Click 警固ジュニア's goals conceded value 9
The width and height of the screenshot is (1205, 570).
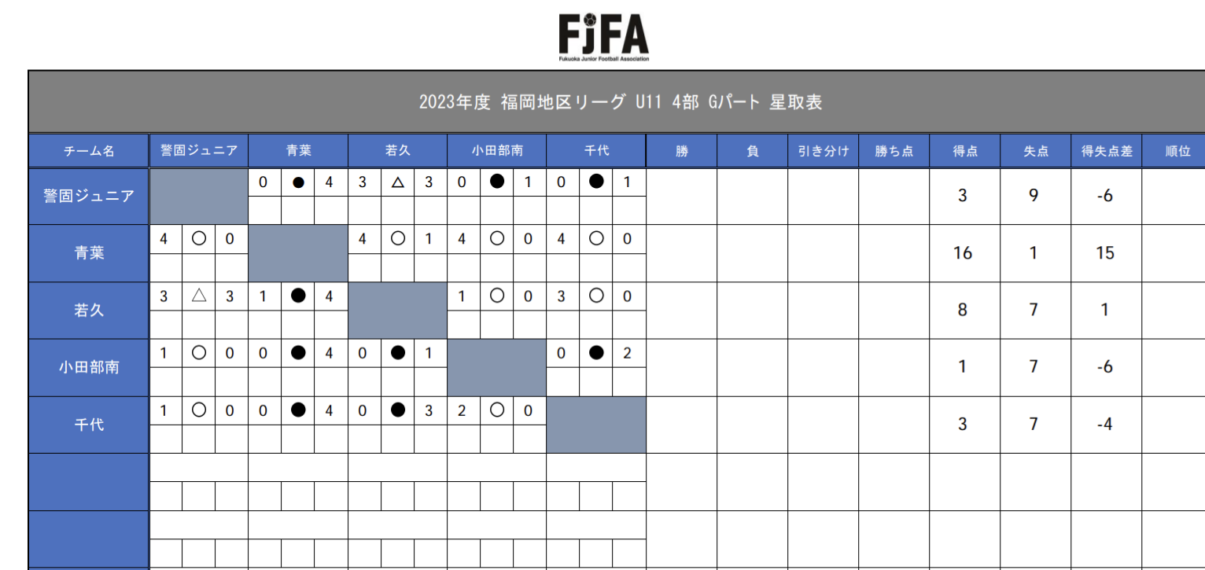tap(1034, 196)
